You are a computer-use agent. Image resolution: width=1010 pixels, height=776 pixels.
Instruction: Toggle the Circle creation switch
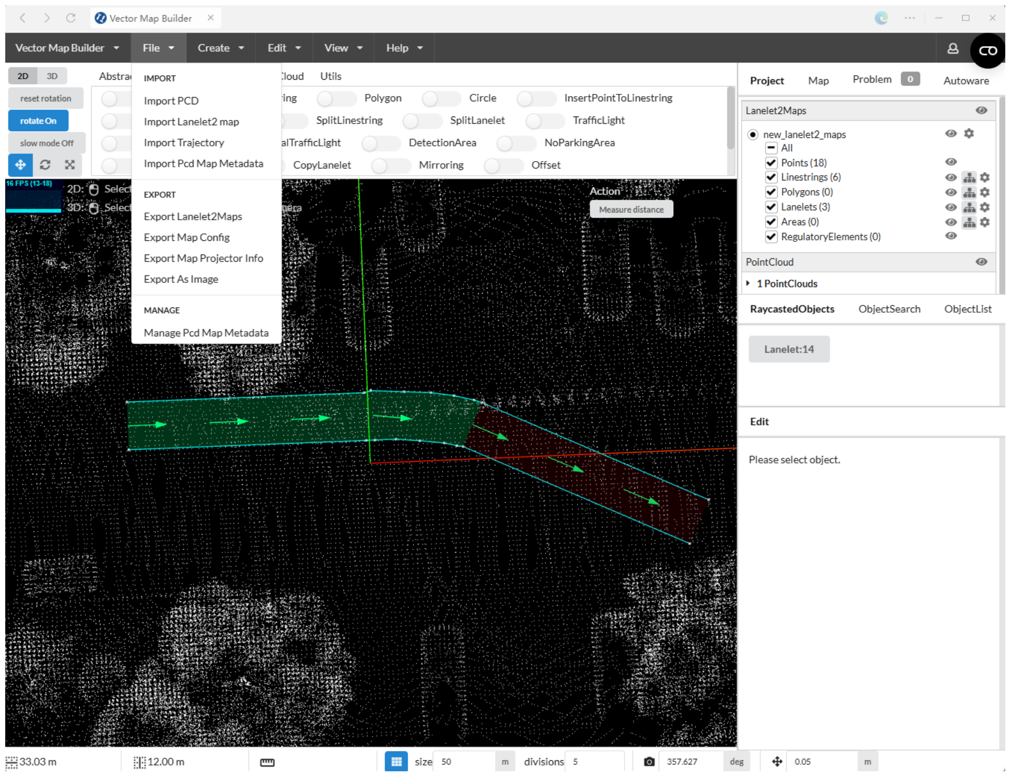click(441, 98)
